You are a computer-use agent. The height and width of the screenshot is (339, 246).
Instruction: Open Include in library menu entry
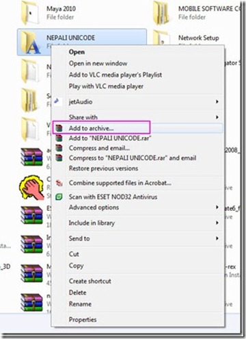click(92, 223)
